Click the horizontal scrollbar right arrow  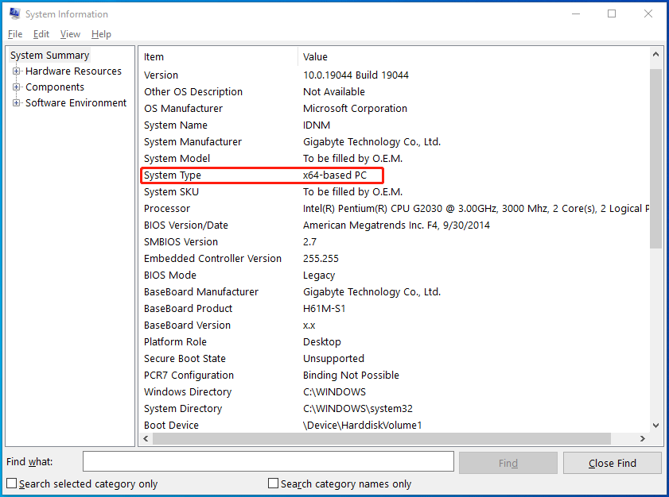pyautogui.click(x=643, y=438)
